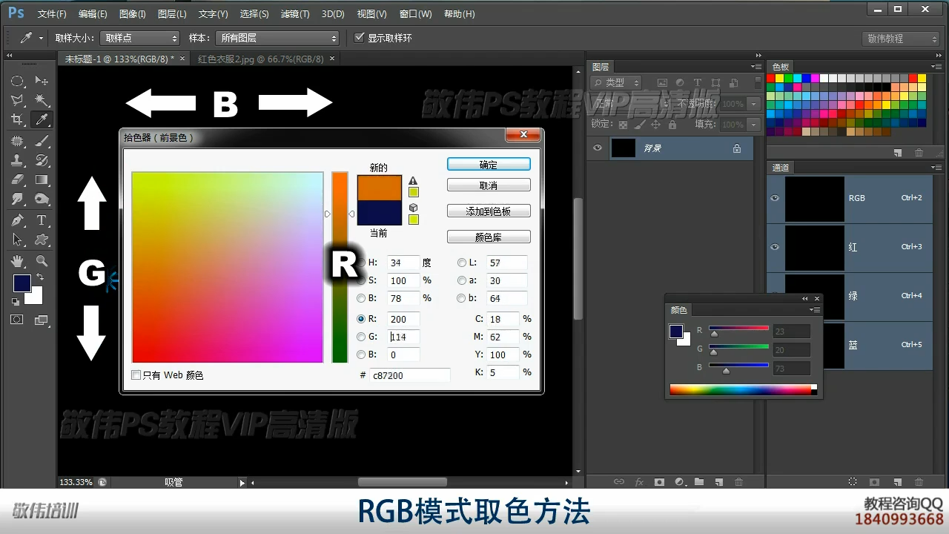Image resolution: width=949 pixels, height=534 pixels.
Task: Toggle visibility of the 红 channel
Action: (x=775, y=247)
